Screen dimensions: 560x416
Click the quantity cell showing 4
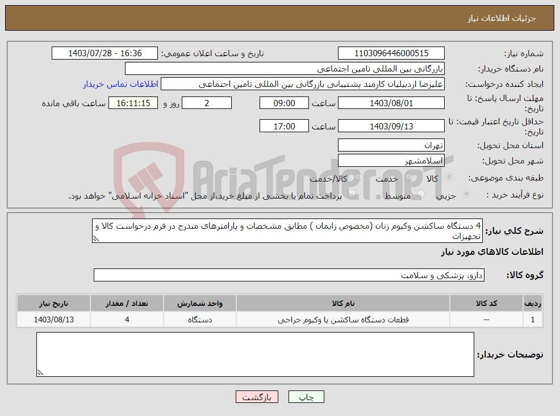[x=127, y=320]
